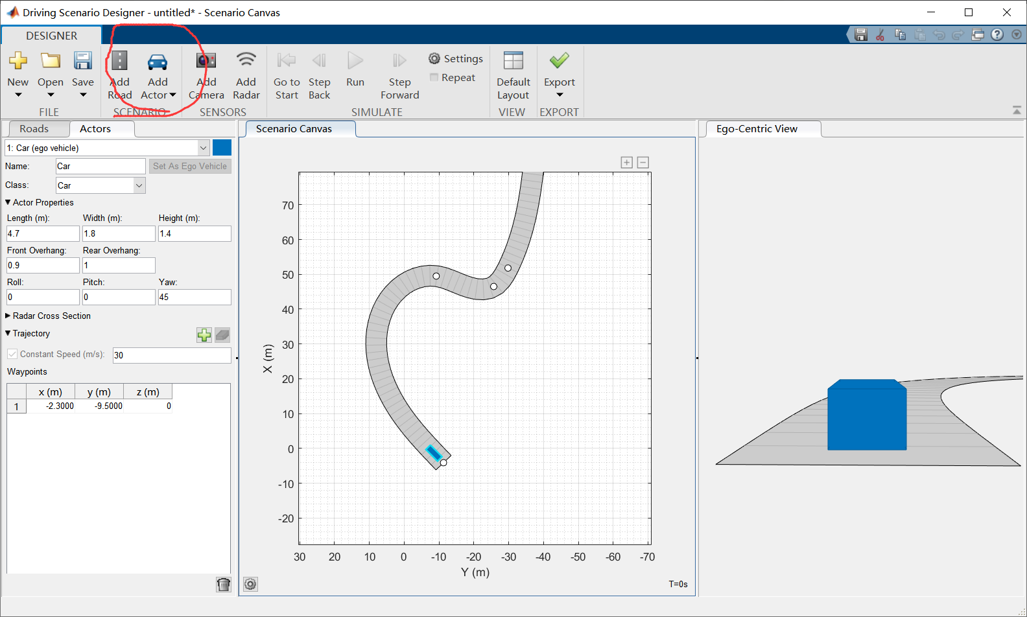Restore the Default Layout
The image size is (1027, 617).
[x=513, y=76]
